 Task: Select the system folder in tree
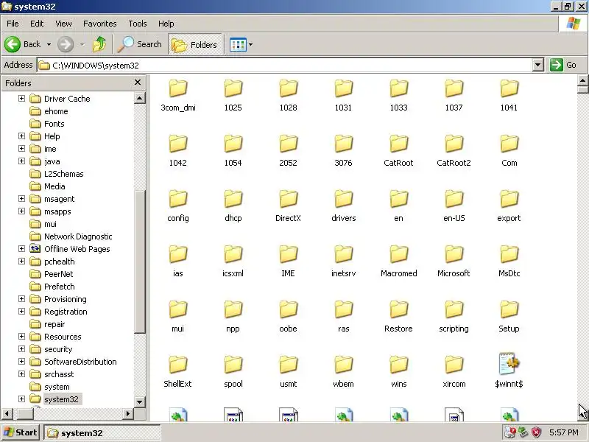pyautogui.click(x=57, y=387)
